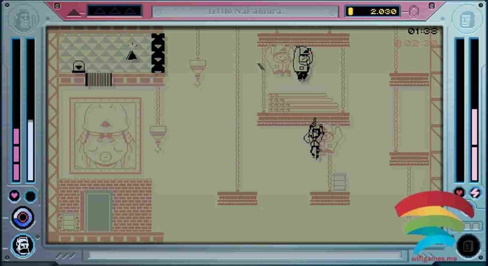This screenshot has height=266, width=488.
Task: Click the pink health bar on left
Action: pos(16,154)
